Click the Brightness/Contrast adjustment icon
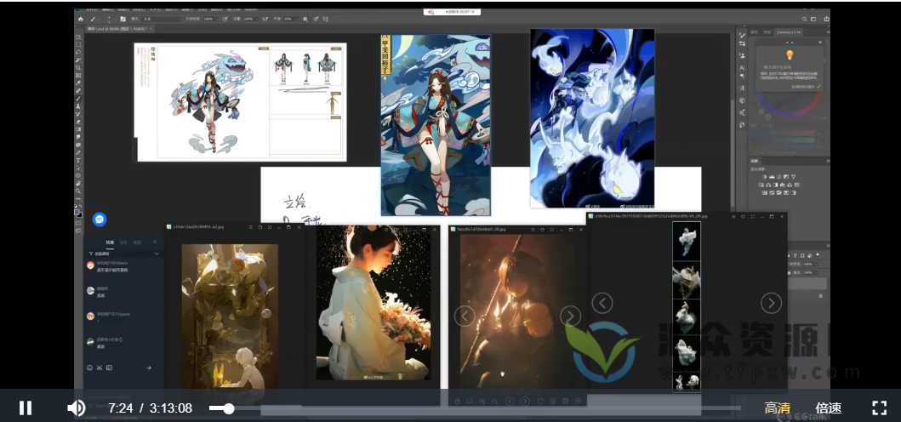This screenshot has width=901, height=422. click(765, 176)
